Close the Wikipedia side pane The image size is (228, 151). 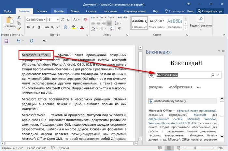point(223,51)
